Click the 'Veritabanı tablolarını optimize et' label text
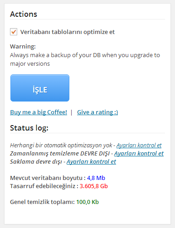This screenshot has width=175, height=228. click(x=68, y=32)
